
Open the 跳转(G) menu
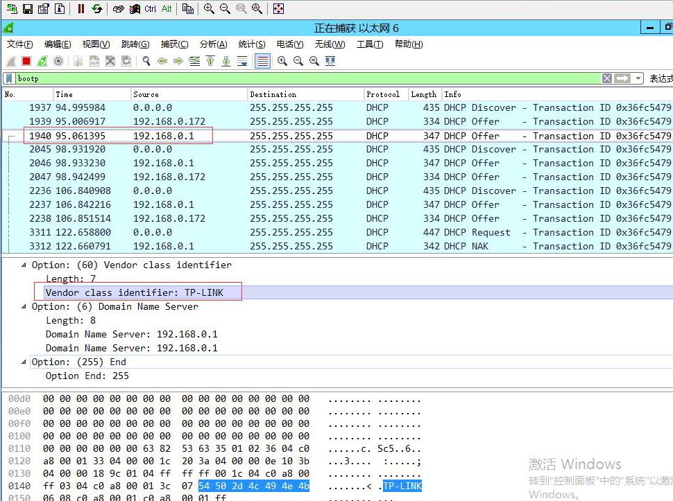135,44
